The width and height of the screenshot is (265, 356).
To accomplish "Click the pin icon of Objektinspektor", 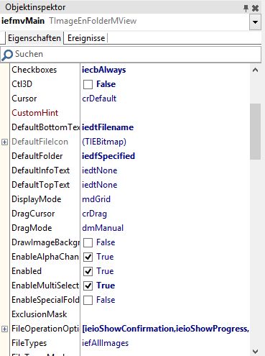I will click(x=246, y=8).
